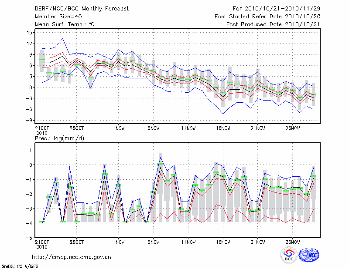349x269 pixels.
Task: Click the 12 tick on temperature y-axis
Action: (x=29, y=44)
